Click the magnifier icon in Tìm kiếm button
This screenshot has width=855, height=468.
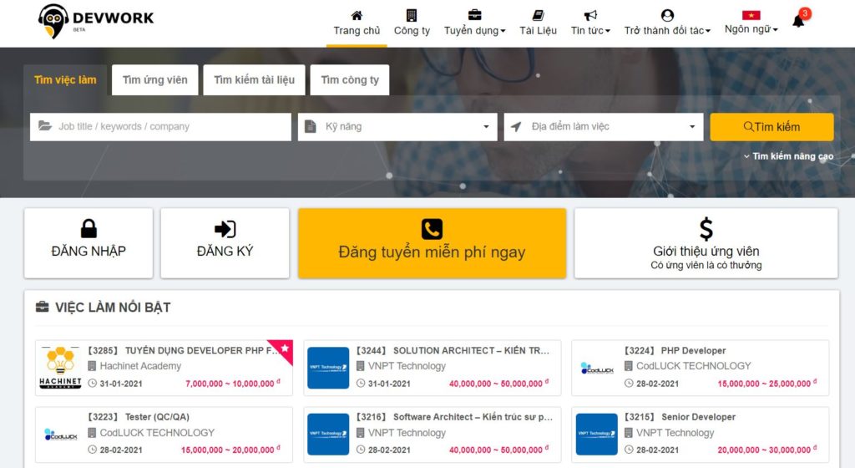(749, 126)
